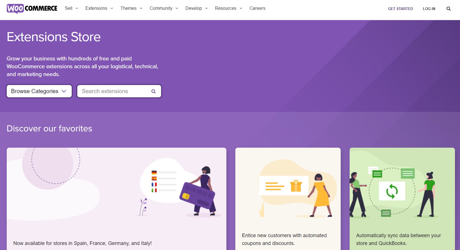The height and width of the screenshot is (250, 460).
Task: Expand the Sell menu chevron
Action: (x=77, y=8)
